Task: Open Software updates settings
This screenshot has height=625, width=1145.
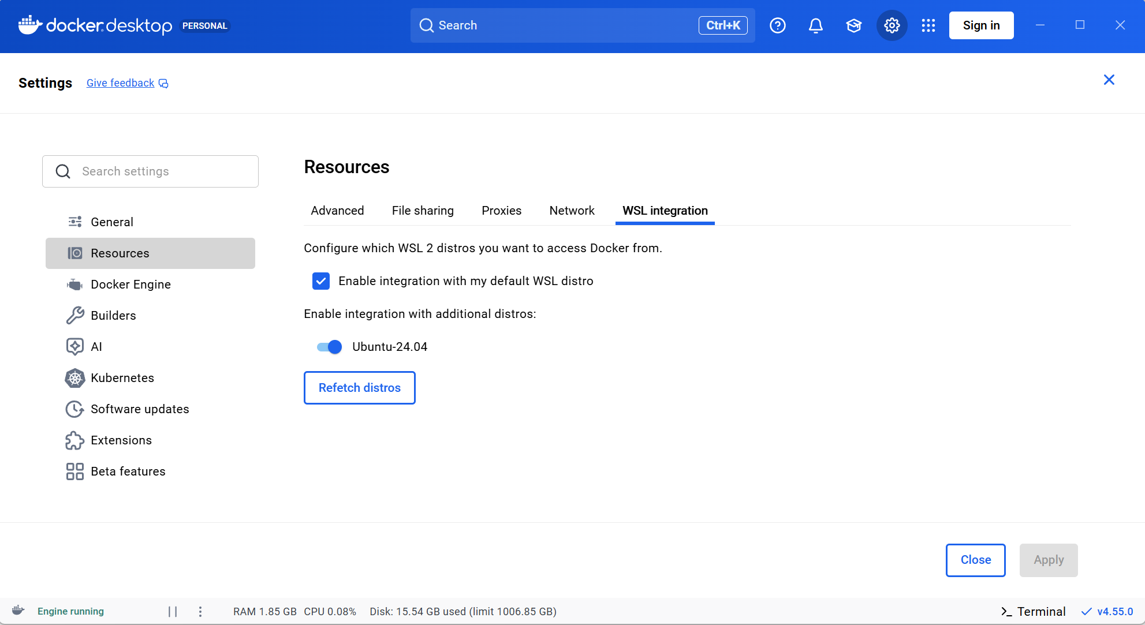Action: [140, 409]
